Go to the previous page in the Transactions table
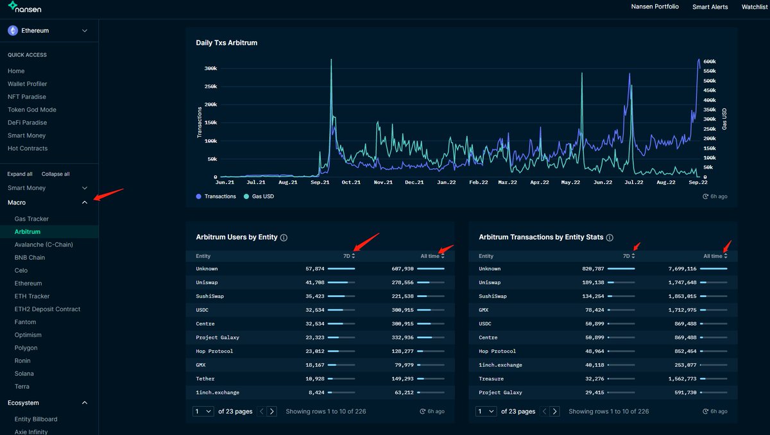Viewport: 770px width, 435px height. point(545,411)
